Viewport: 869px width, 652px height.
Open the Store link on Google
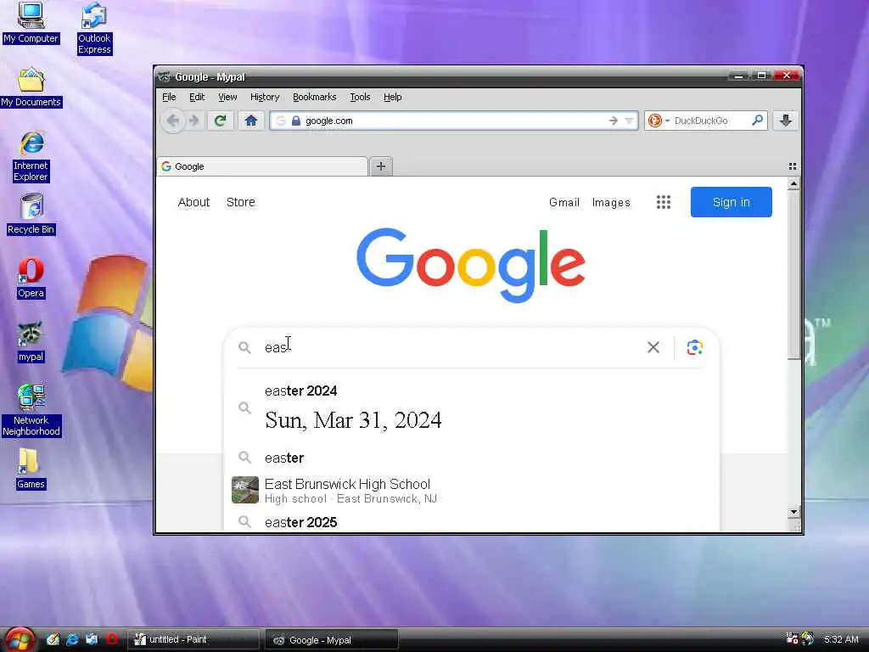[240, 202]
